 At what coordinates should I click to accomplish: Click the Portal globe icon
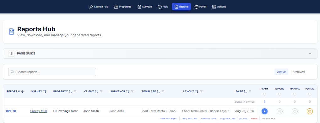click(196, 7)
